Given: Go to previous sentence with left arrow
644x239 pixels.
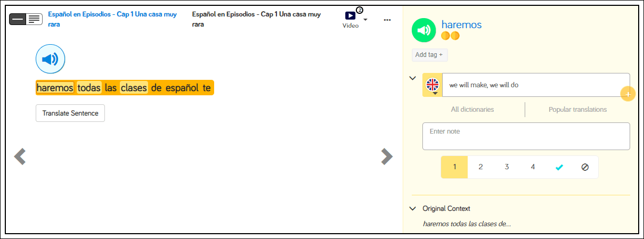Looking at the screenshot, I should (20, 156).
